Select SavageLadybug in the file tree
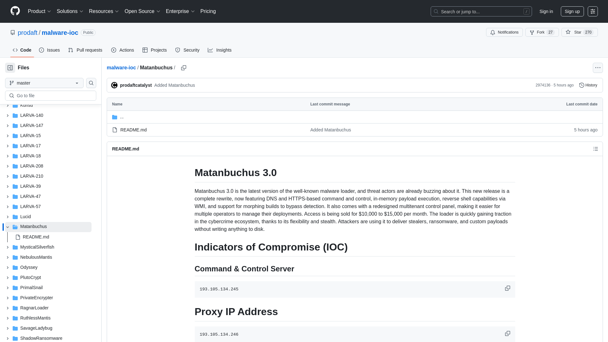The image size is (608, 342). (36, 328)
